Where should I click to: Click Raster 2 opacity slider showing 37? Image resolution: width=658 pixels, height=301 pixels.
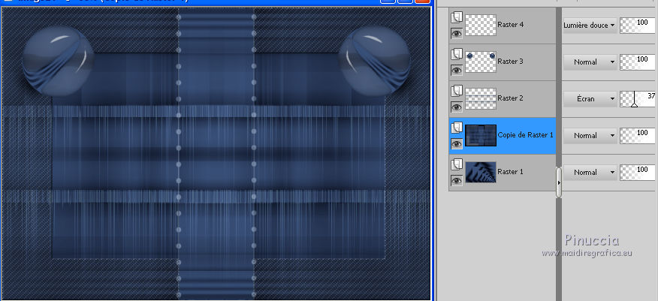[x=638, y=99]
